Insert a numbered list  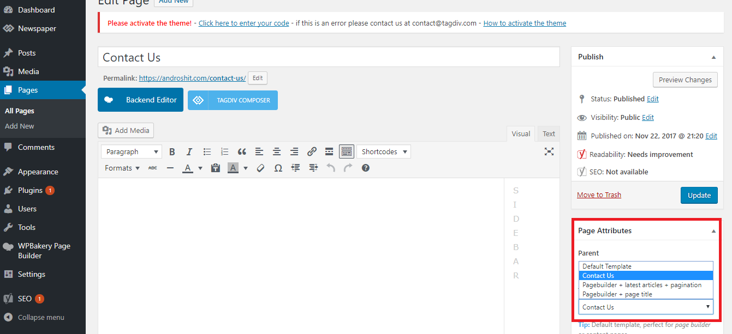(x=224, y=151)
